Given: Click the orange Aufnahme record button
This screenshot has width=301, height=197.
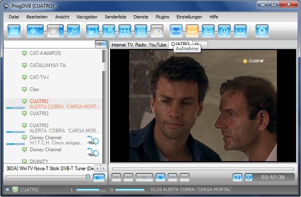Looking at the screenshot, I should pyautogui.click(x=192, y=31).
